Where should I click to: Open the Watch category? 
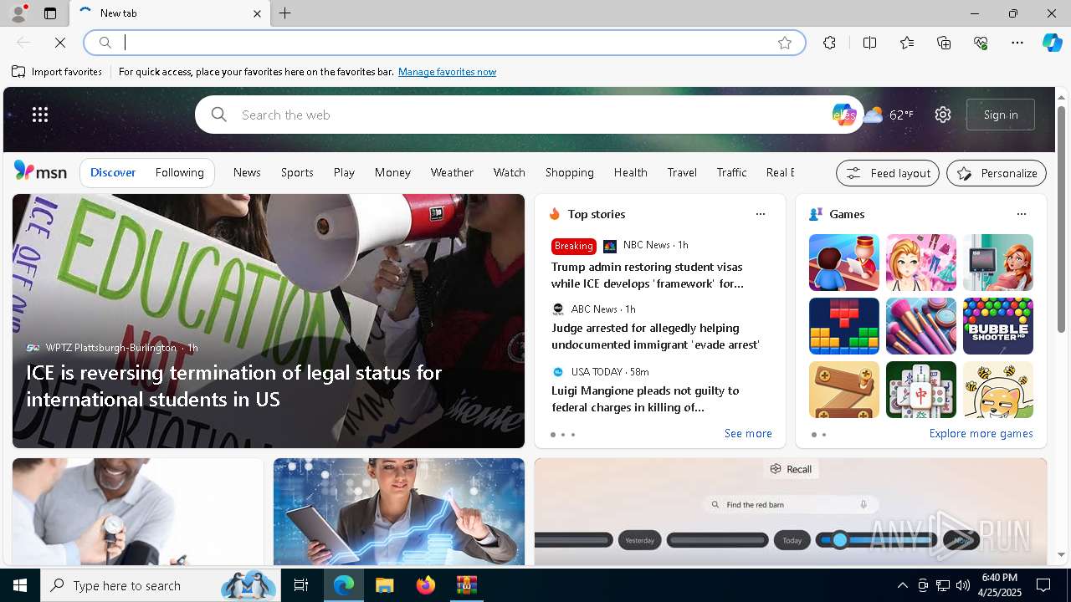coord(510,172)
